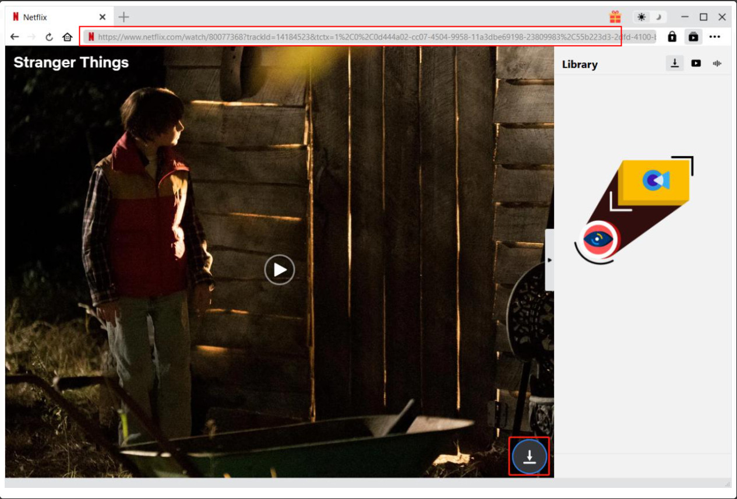Click the Library panel heading
The image size is (737, 499).
coord(579,64)
